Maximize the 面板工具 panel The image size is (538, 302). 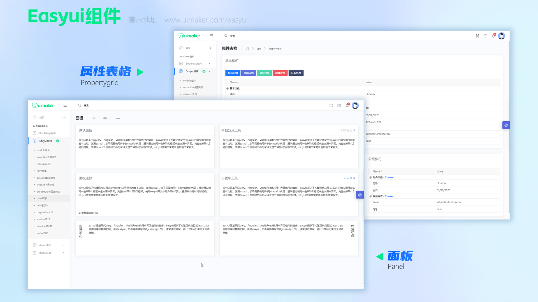[351, 178]
